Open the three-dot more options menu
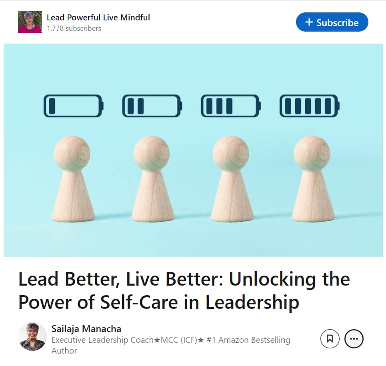The height and width of the screenshot is (366, 386). (x=354, y=339)
